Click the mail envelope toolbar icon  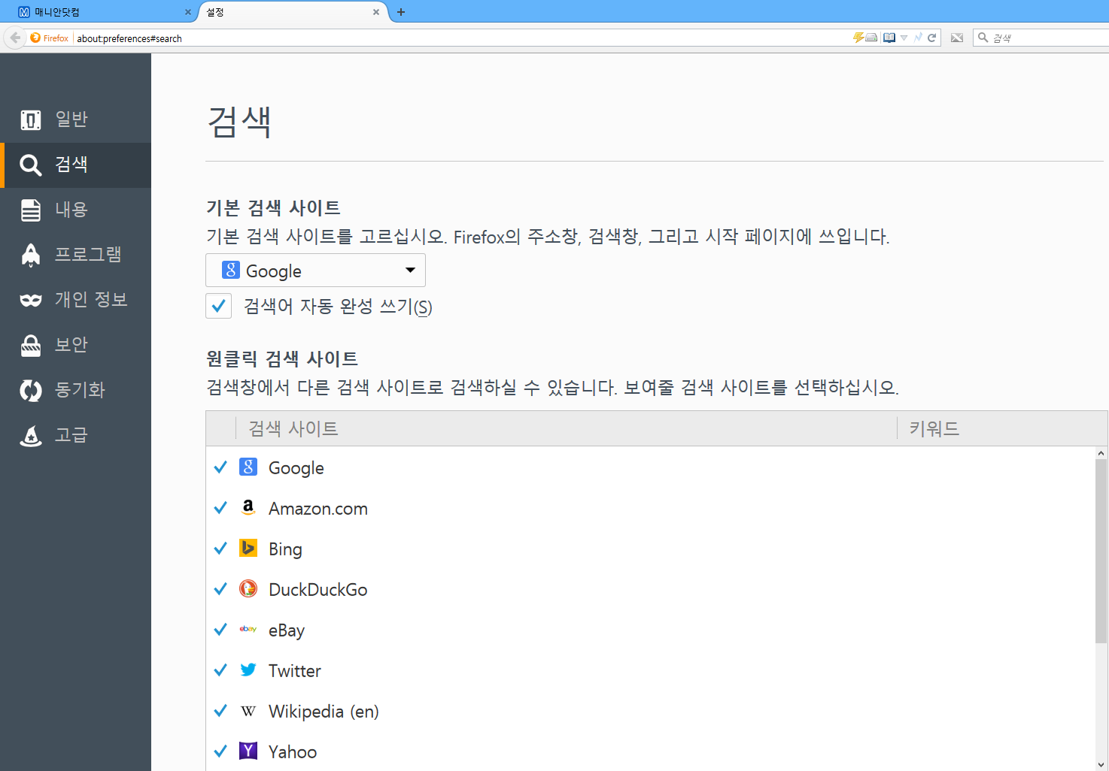click(x=957, y=38)
